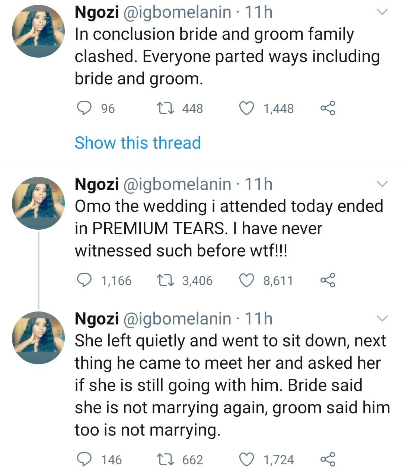Open chevron menu on the 'PREMIUM TEARS' tweet

click(x=382, y=184)
